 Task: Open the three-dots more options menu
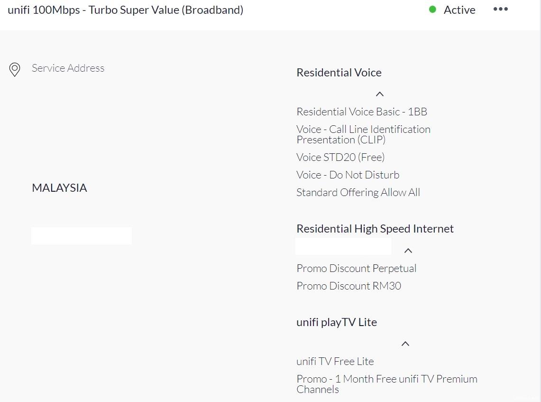click(500, 9)
